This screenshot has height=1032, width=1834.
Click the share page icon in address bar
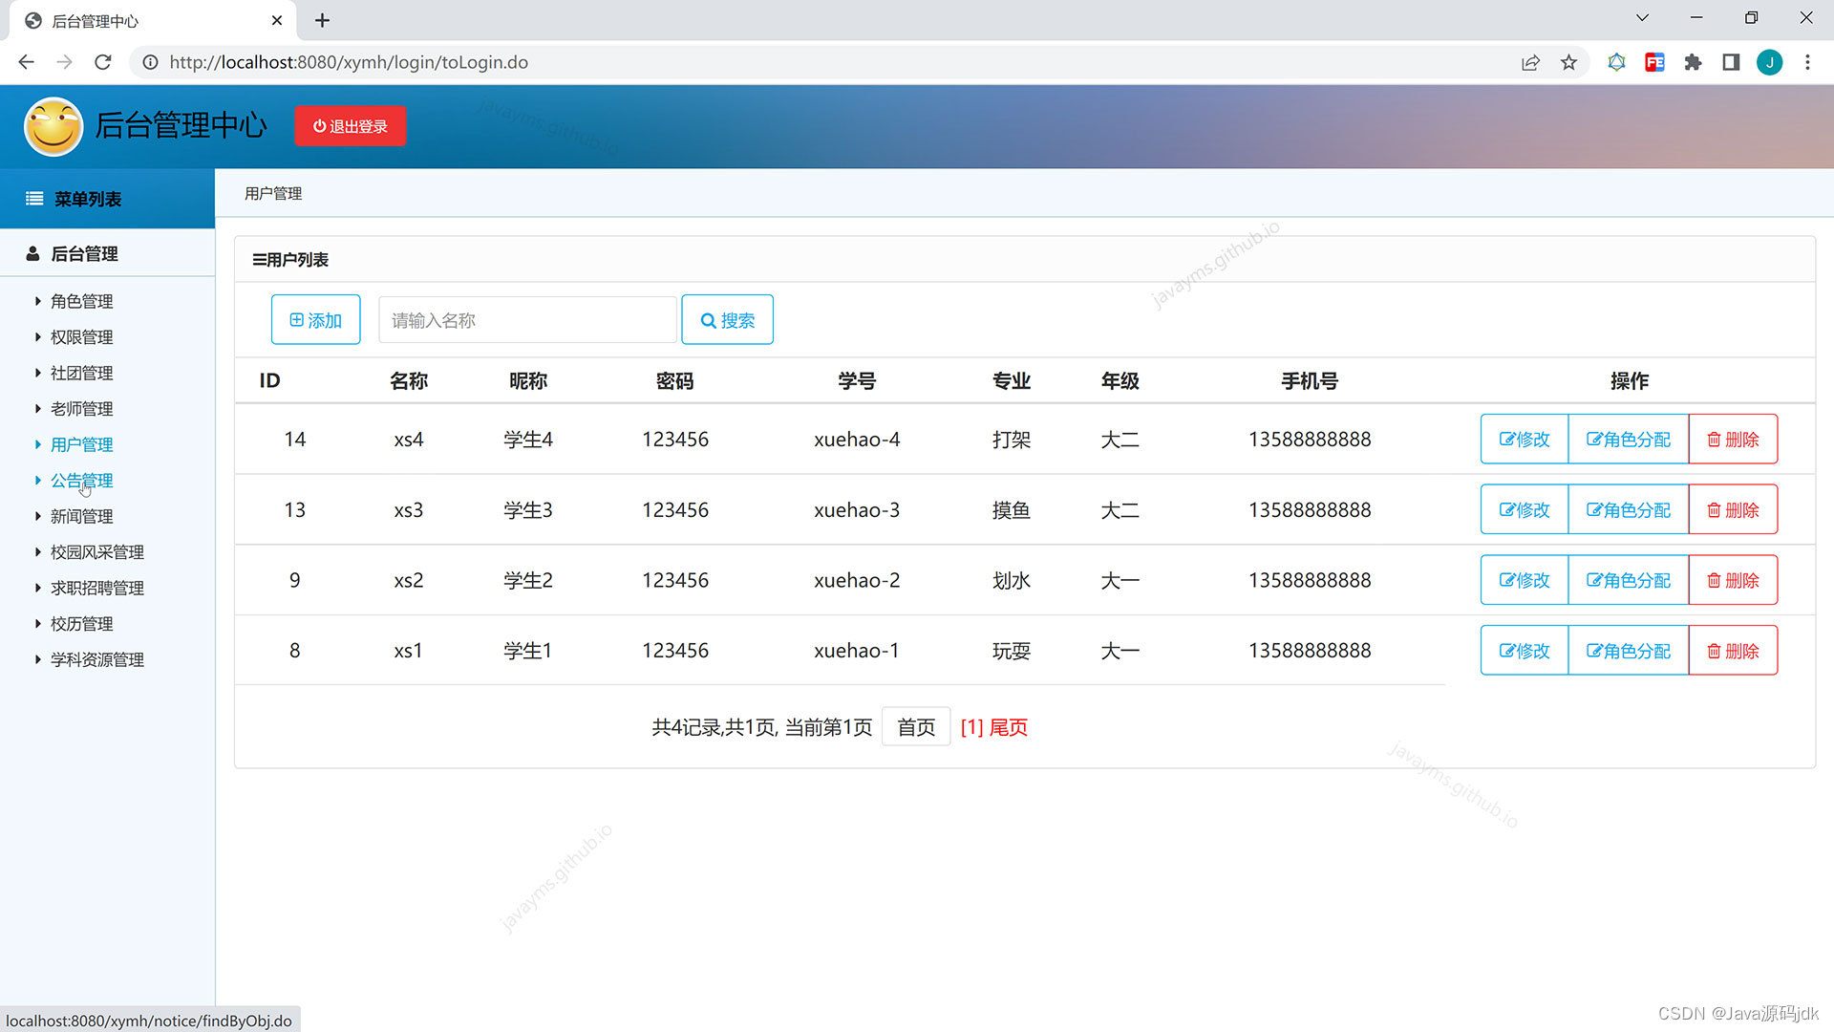(1530, 62)
